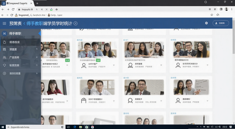
Task: Open first-row photo of three smiling girls
Action: [x=144, y=50]
